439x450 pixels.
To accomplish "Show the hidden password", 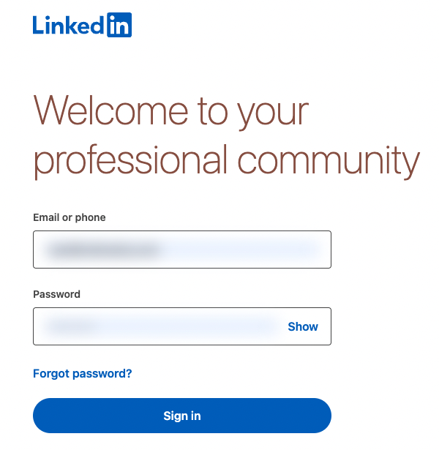I will tap(303, 326).
